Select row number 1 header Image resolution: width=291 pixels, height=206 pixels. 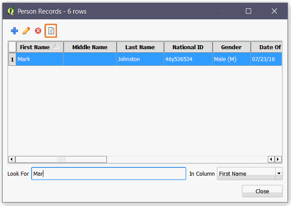12,59
